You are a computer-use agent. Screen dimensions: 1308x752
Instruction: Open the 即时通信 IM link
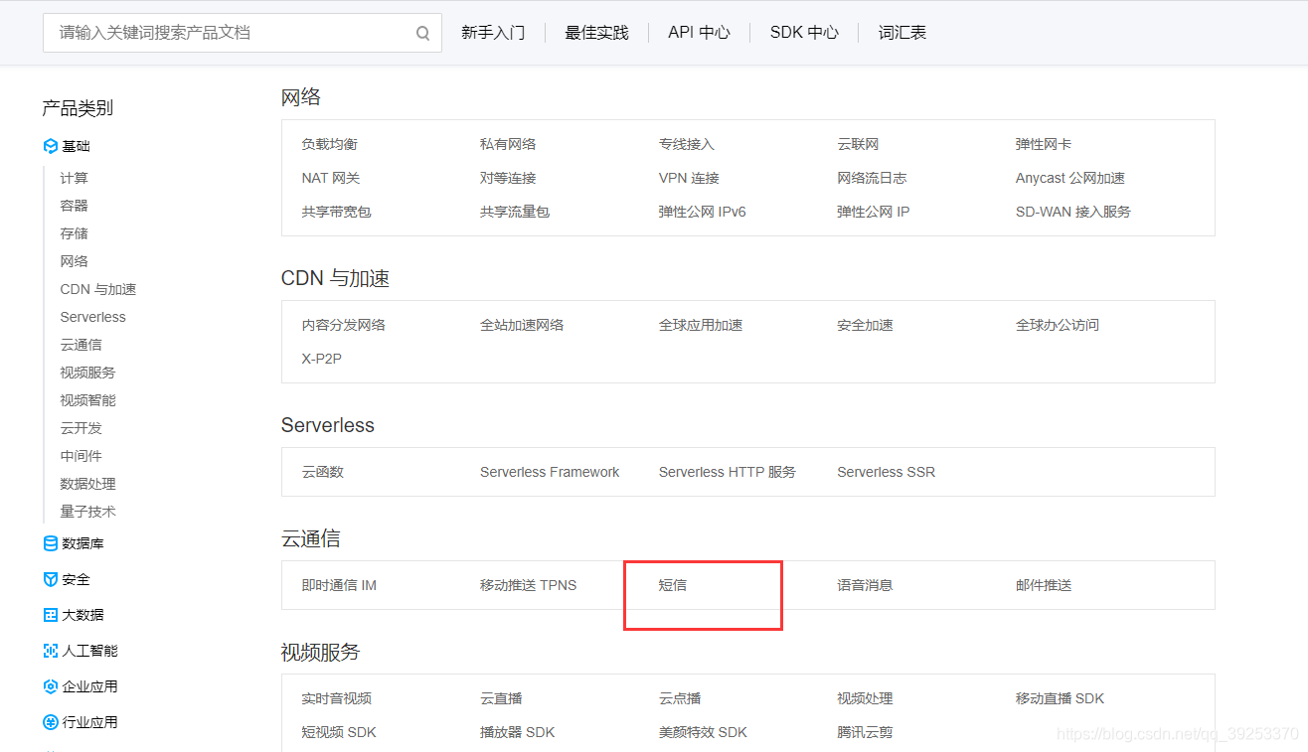339,585
